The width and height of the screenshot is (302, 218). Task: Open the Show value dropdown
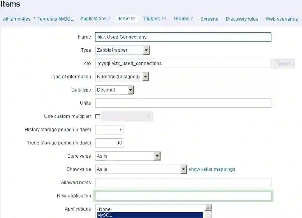(x=141, y=169)
